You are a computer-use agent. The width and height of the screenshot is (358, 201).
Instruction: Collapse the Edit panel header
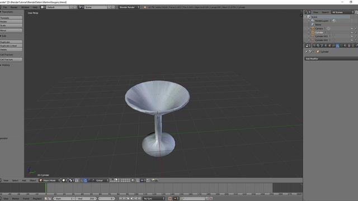pos(3,36)
